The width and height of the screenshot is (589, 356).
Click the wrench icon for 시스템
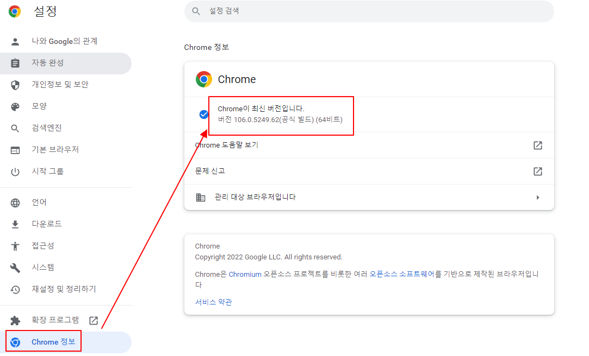pos(15,268)
